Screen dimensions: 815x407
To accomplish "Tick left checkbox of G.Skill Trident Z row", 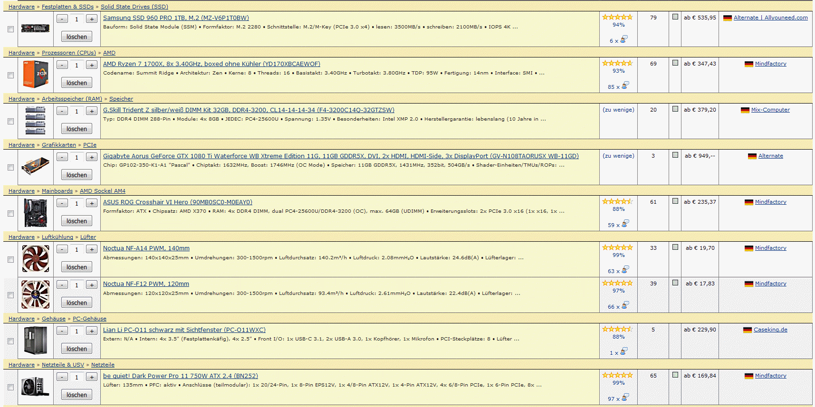I will click(x=10, y=121).
